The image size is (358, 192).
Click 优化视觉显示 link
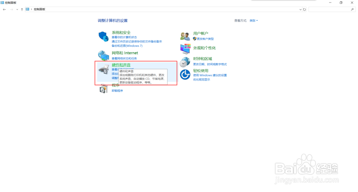(201, 80)
